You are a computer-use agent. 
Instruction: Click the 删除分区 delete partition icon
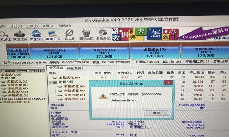[x=86, y=35]
